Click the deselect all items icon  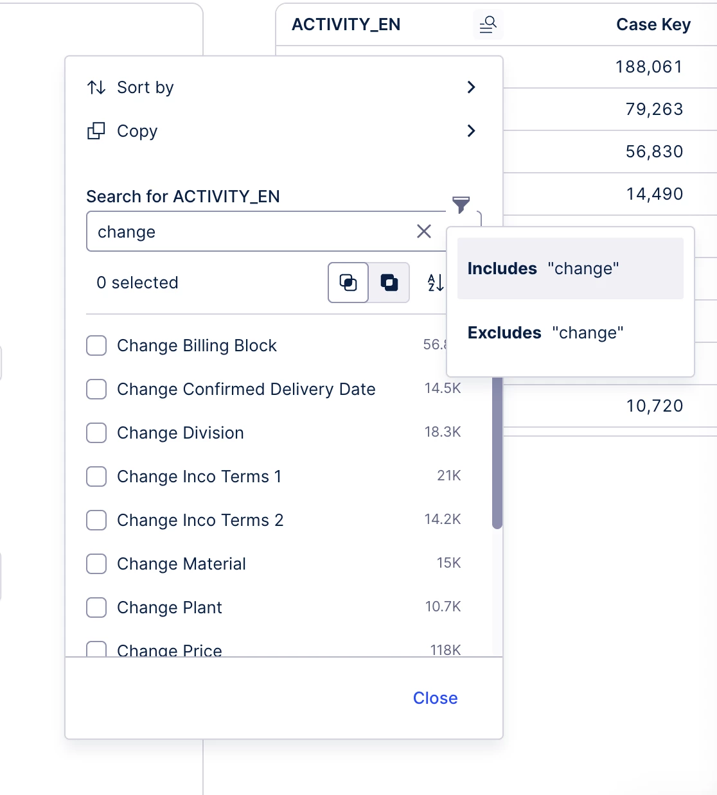(389, 283)
